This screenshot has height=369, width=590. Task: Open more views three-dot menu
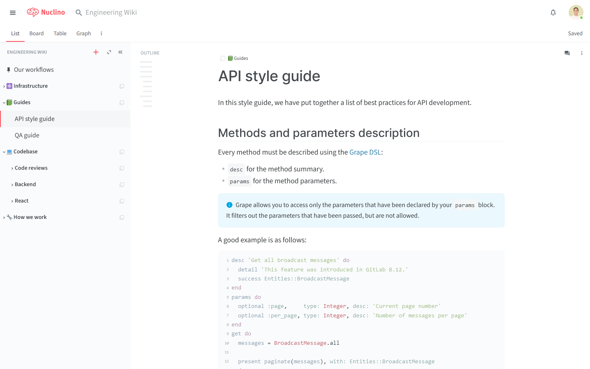(101, 34)
